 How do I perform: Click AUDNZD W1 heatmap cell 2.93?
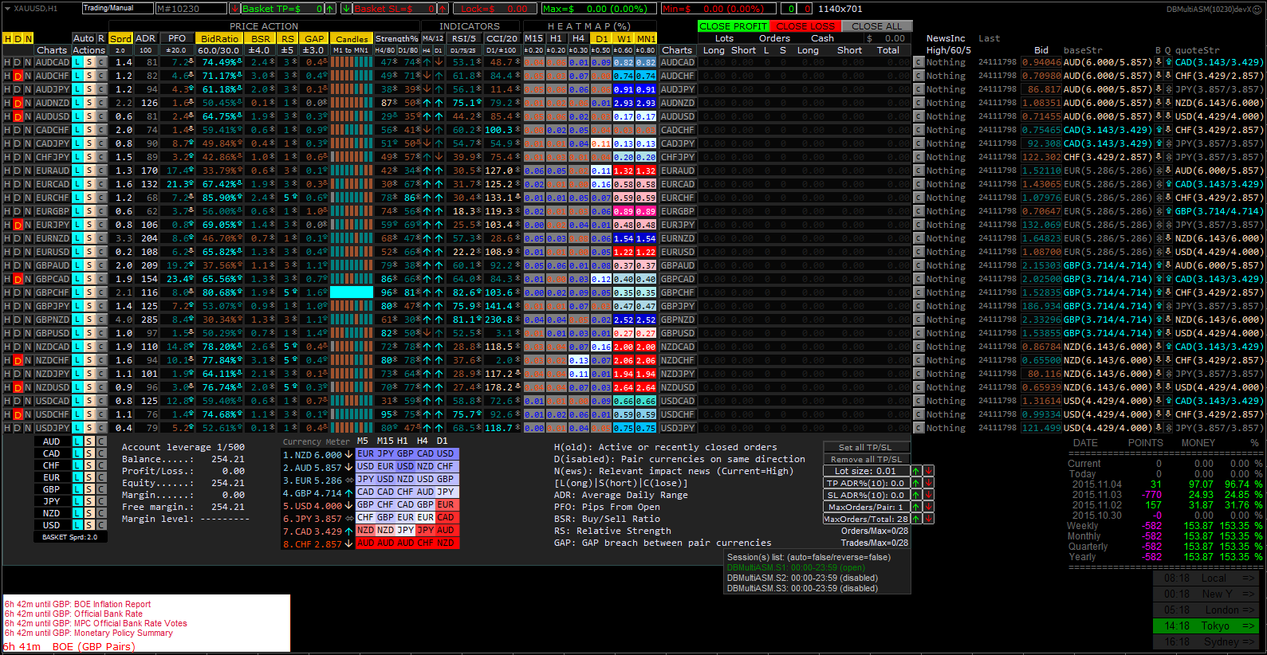pyautogui.click(x=624, y=103)
